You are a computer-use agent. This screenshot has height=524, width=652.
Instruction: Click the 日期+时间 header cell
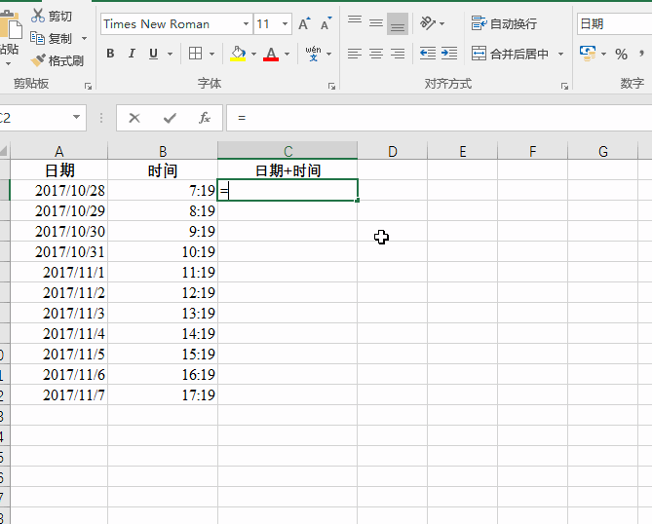[x=288, y=170]
